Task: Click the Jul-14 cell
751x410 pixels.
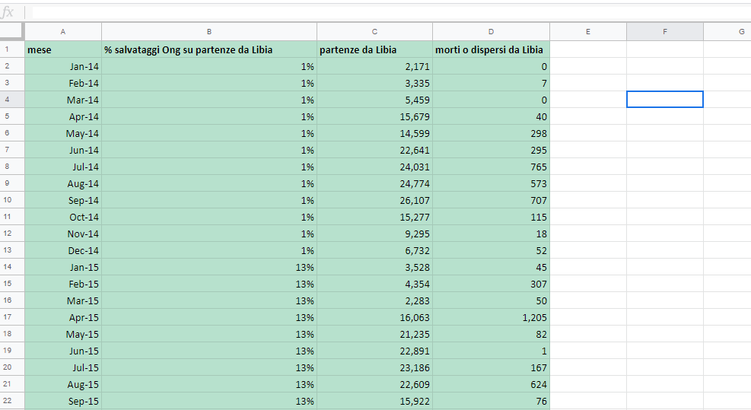Action: coord(62,167)
